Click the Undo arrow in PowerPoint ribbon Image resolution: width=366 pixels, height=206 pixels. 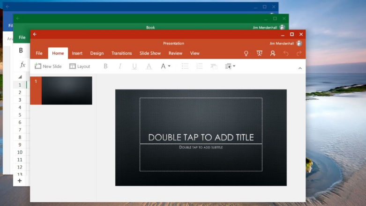click(286, 53)
